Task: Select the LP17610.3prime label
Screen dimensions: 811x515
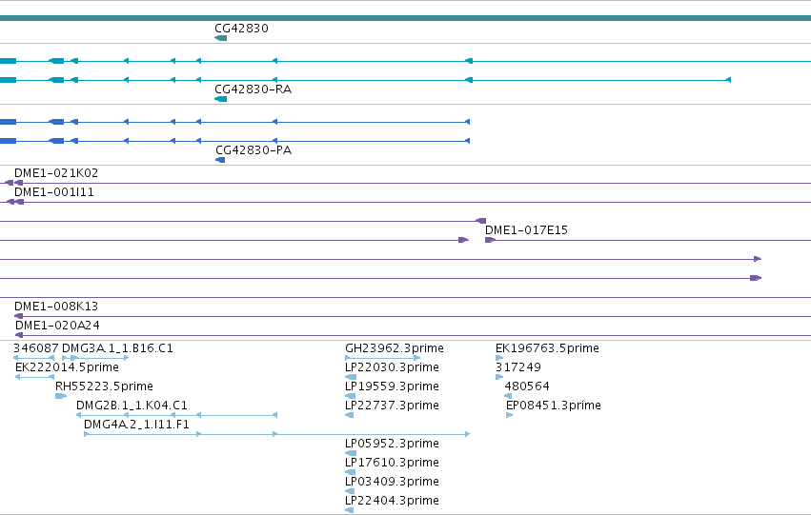Action: point(392,463)
